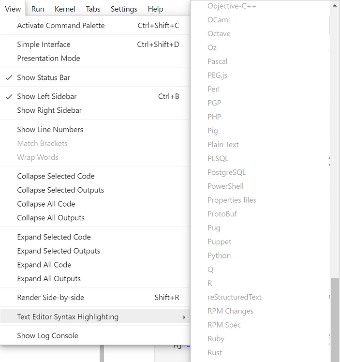Pick Rust from the language list

(x=215, y=353)
